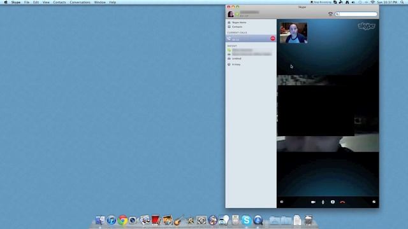Image resolution: width=408 pixels, height=229 pixels.
Task: Open the Apple menu
Action: pos(6,3)
